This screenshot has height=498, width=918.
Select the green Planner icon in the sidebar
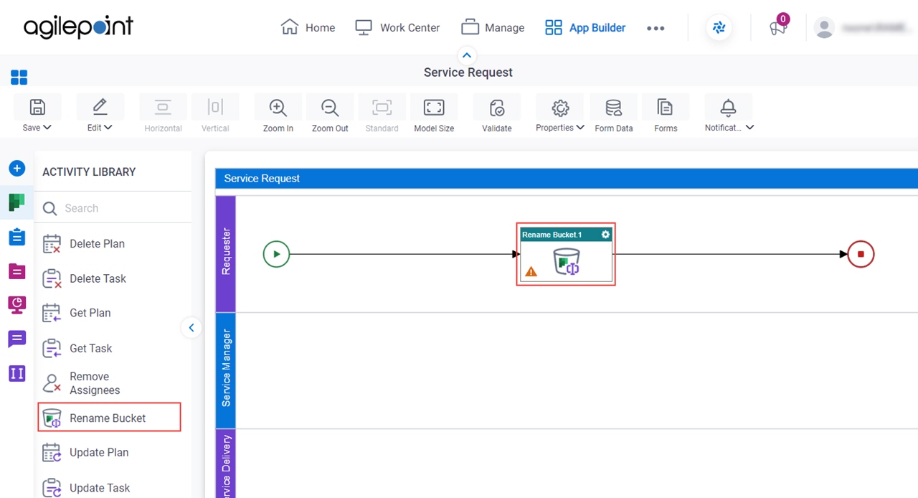click(17, 202)
